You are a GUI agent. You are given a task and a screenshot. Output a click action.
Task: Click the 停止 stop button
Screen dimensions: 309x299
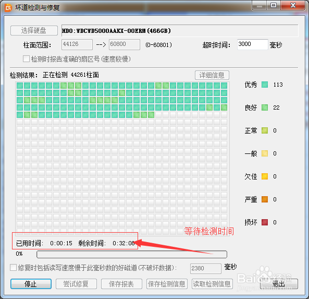[31, 284]
